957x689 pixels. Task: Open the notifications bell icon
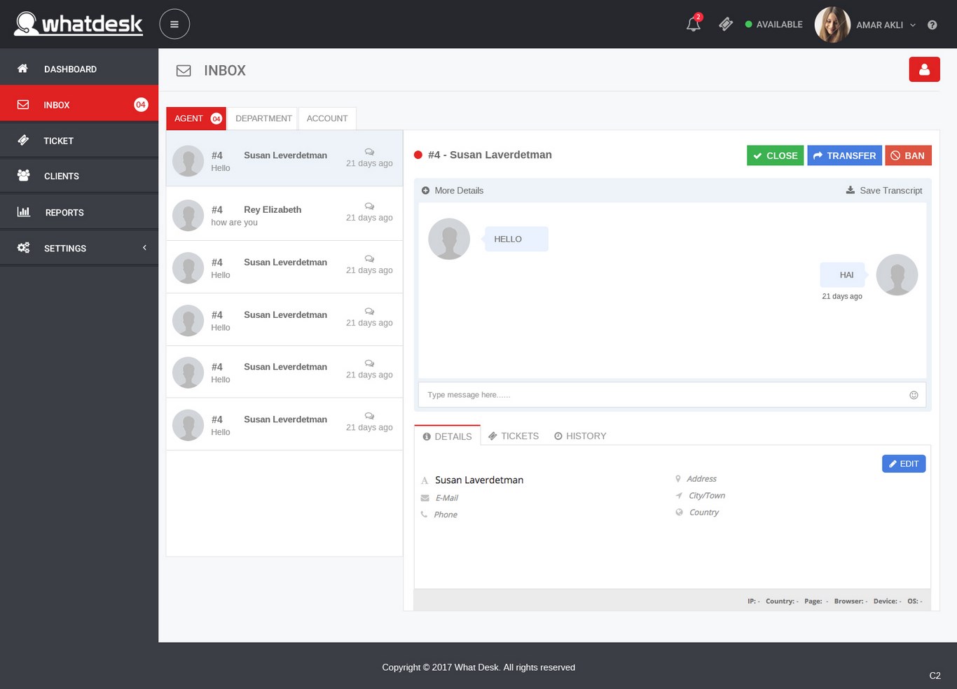pyautogui.click(x=693, y=24)
